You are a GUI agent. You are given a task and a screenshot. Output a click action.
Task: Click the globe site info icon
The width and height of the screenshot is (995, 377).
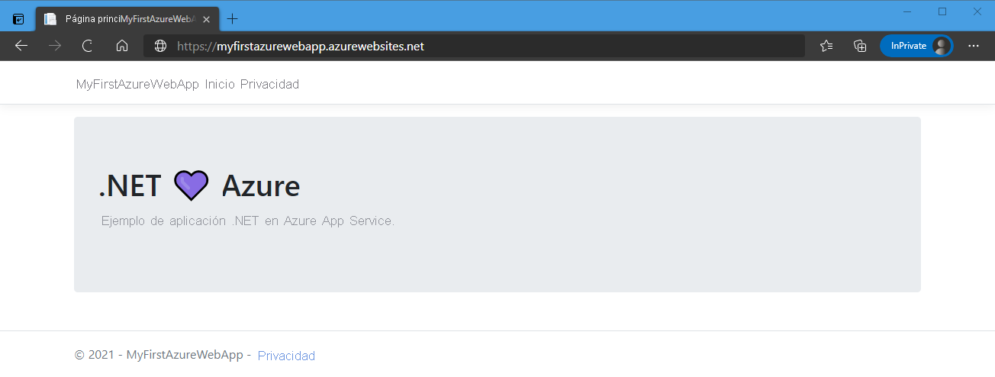(x=160, y=46)
